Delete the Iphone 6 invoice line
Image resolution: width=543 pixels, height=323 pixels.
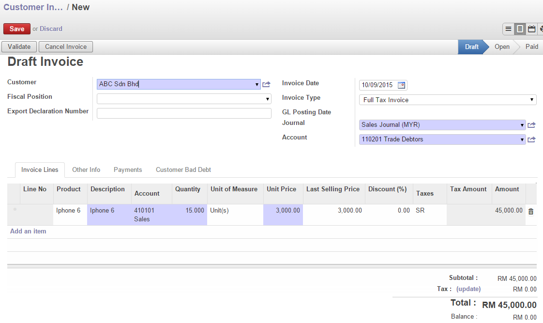531,211
